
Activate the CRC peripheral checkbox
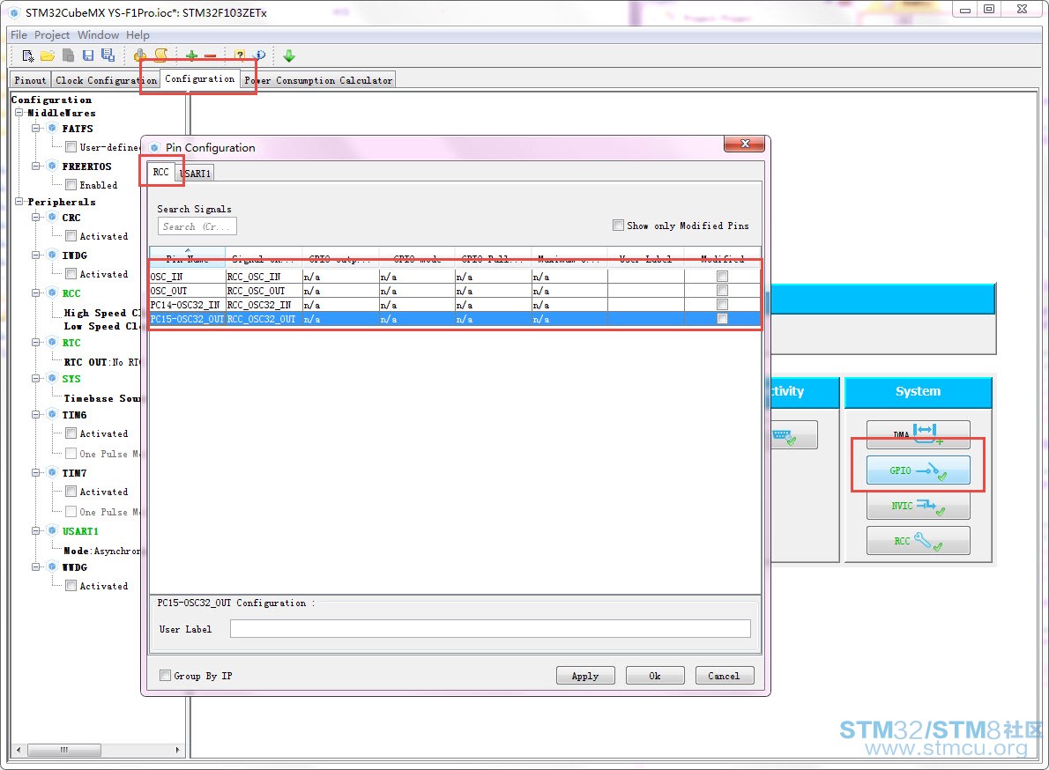click(x=71, y=236)
